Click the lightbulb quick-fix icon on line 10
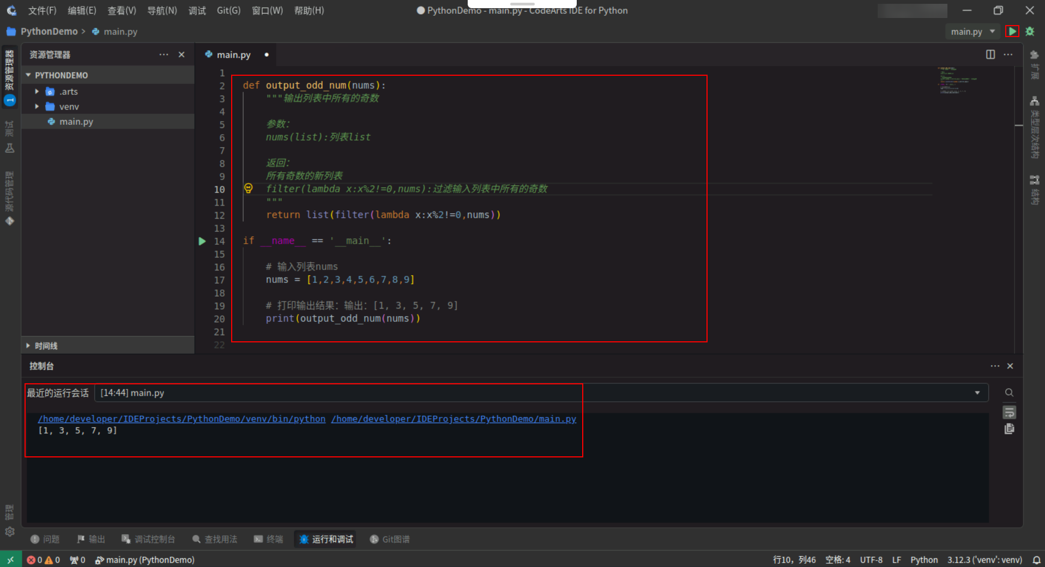Screen dimensions: 1045x567 click(249, 189)
